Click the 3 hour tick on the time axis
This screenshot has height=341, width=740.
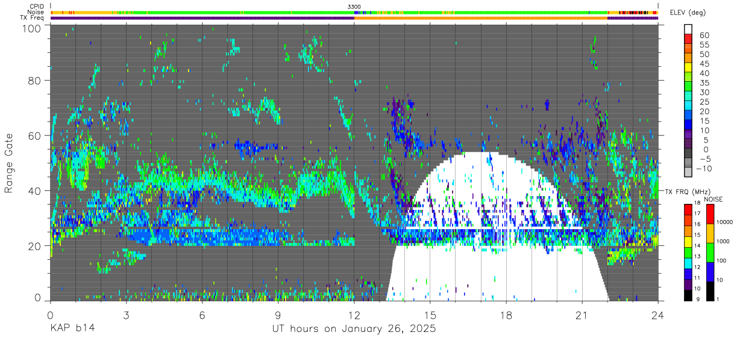click(126, 315)
